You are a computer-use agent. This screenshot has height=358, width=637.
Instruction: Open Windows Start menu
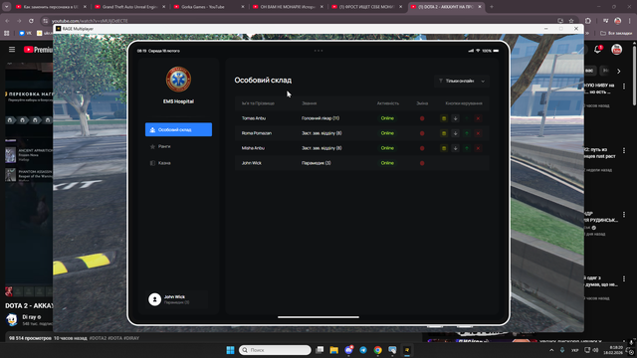pos(230,350)
